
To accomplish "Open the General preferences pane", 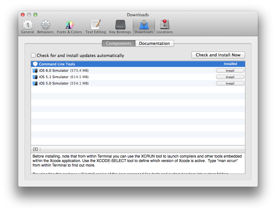I will pyautogui.click(x=27, y=27).
